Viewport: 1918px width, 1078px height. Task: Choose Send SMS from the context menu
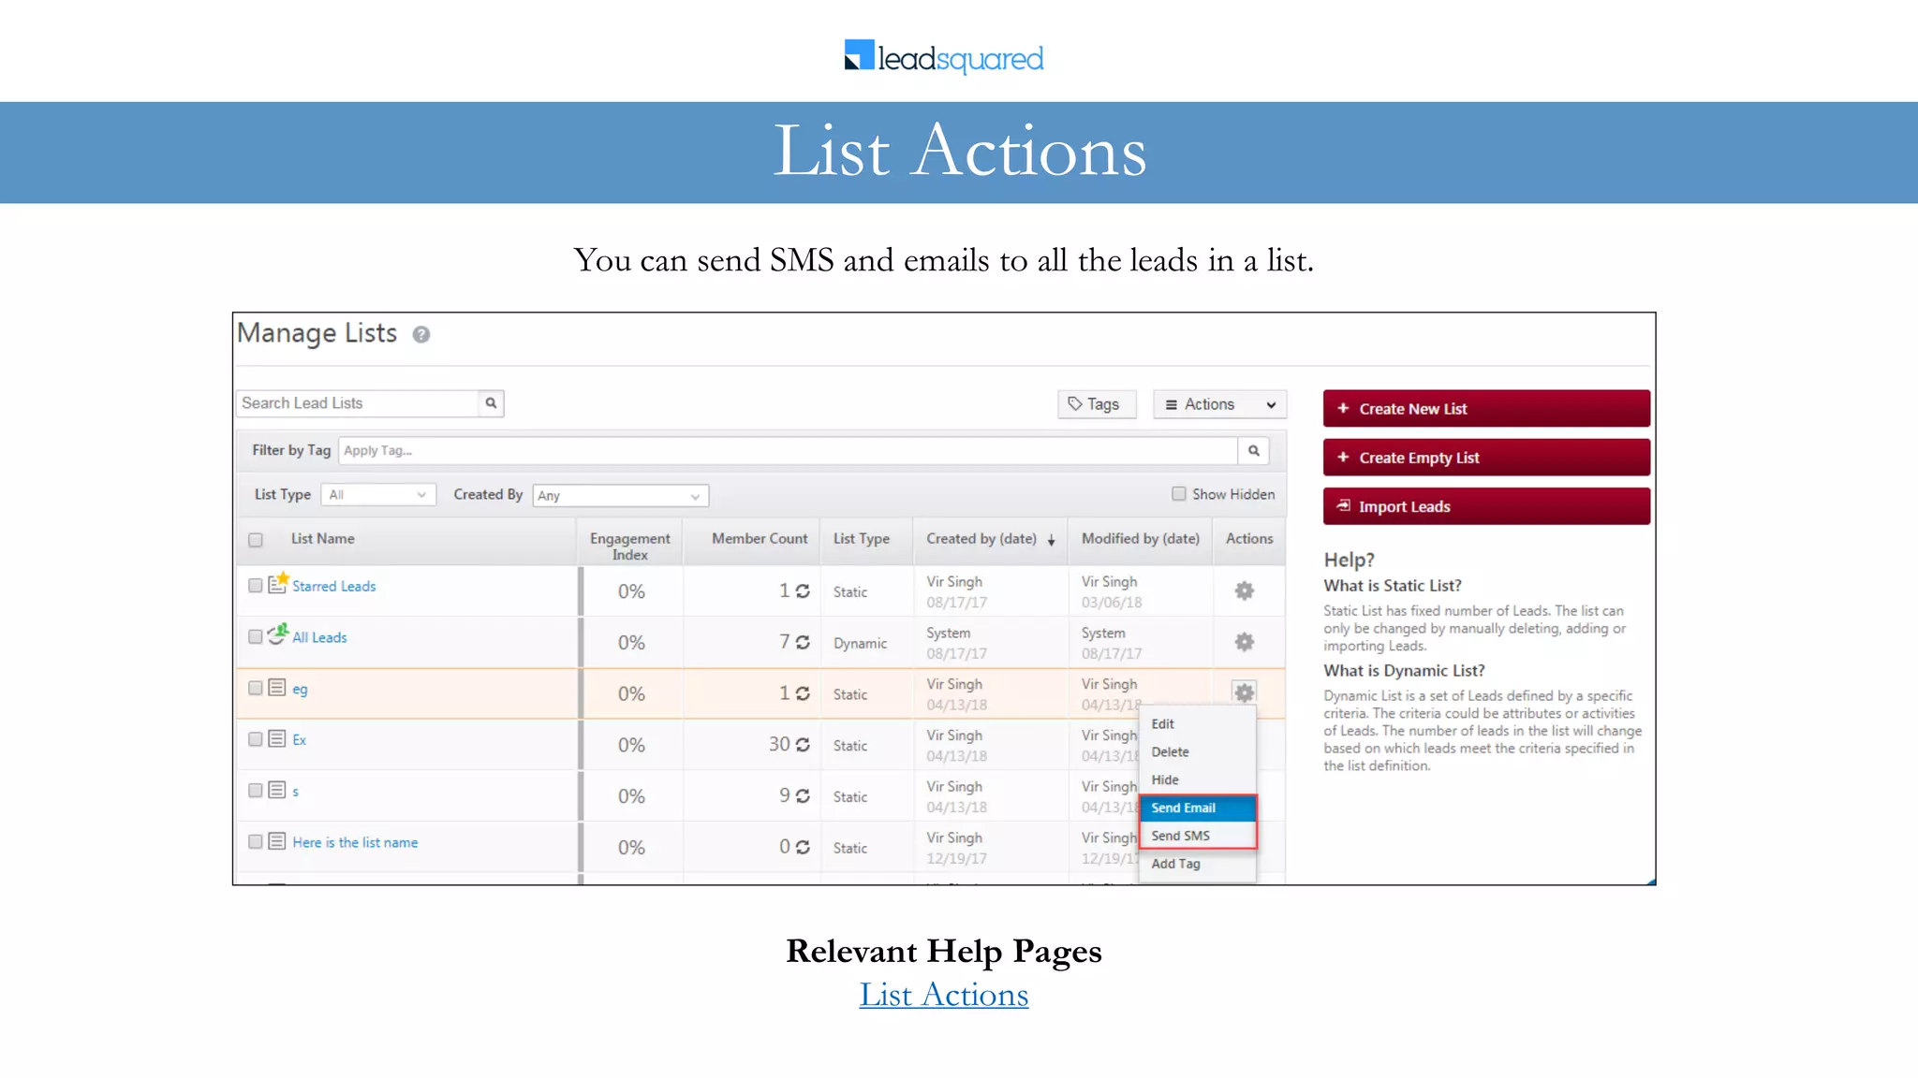(1198, 836)
